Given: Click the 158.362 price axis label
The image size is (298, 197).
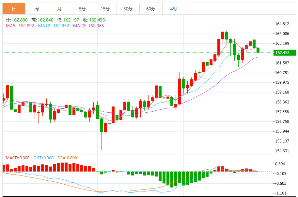Looking at the screenshot, I should [x=282, y=102].
